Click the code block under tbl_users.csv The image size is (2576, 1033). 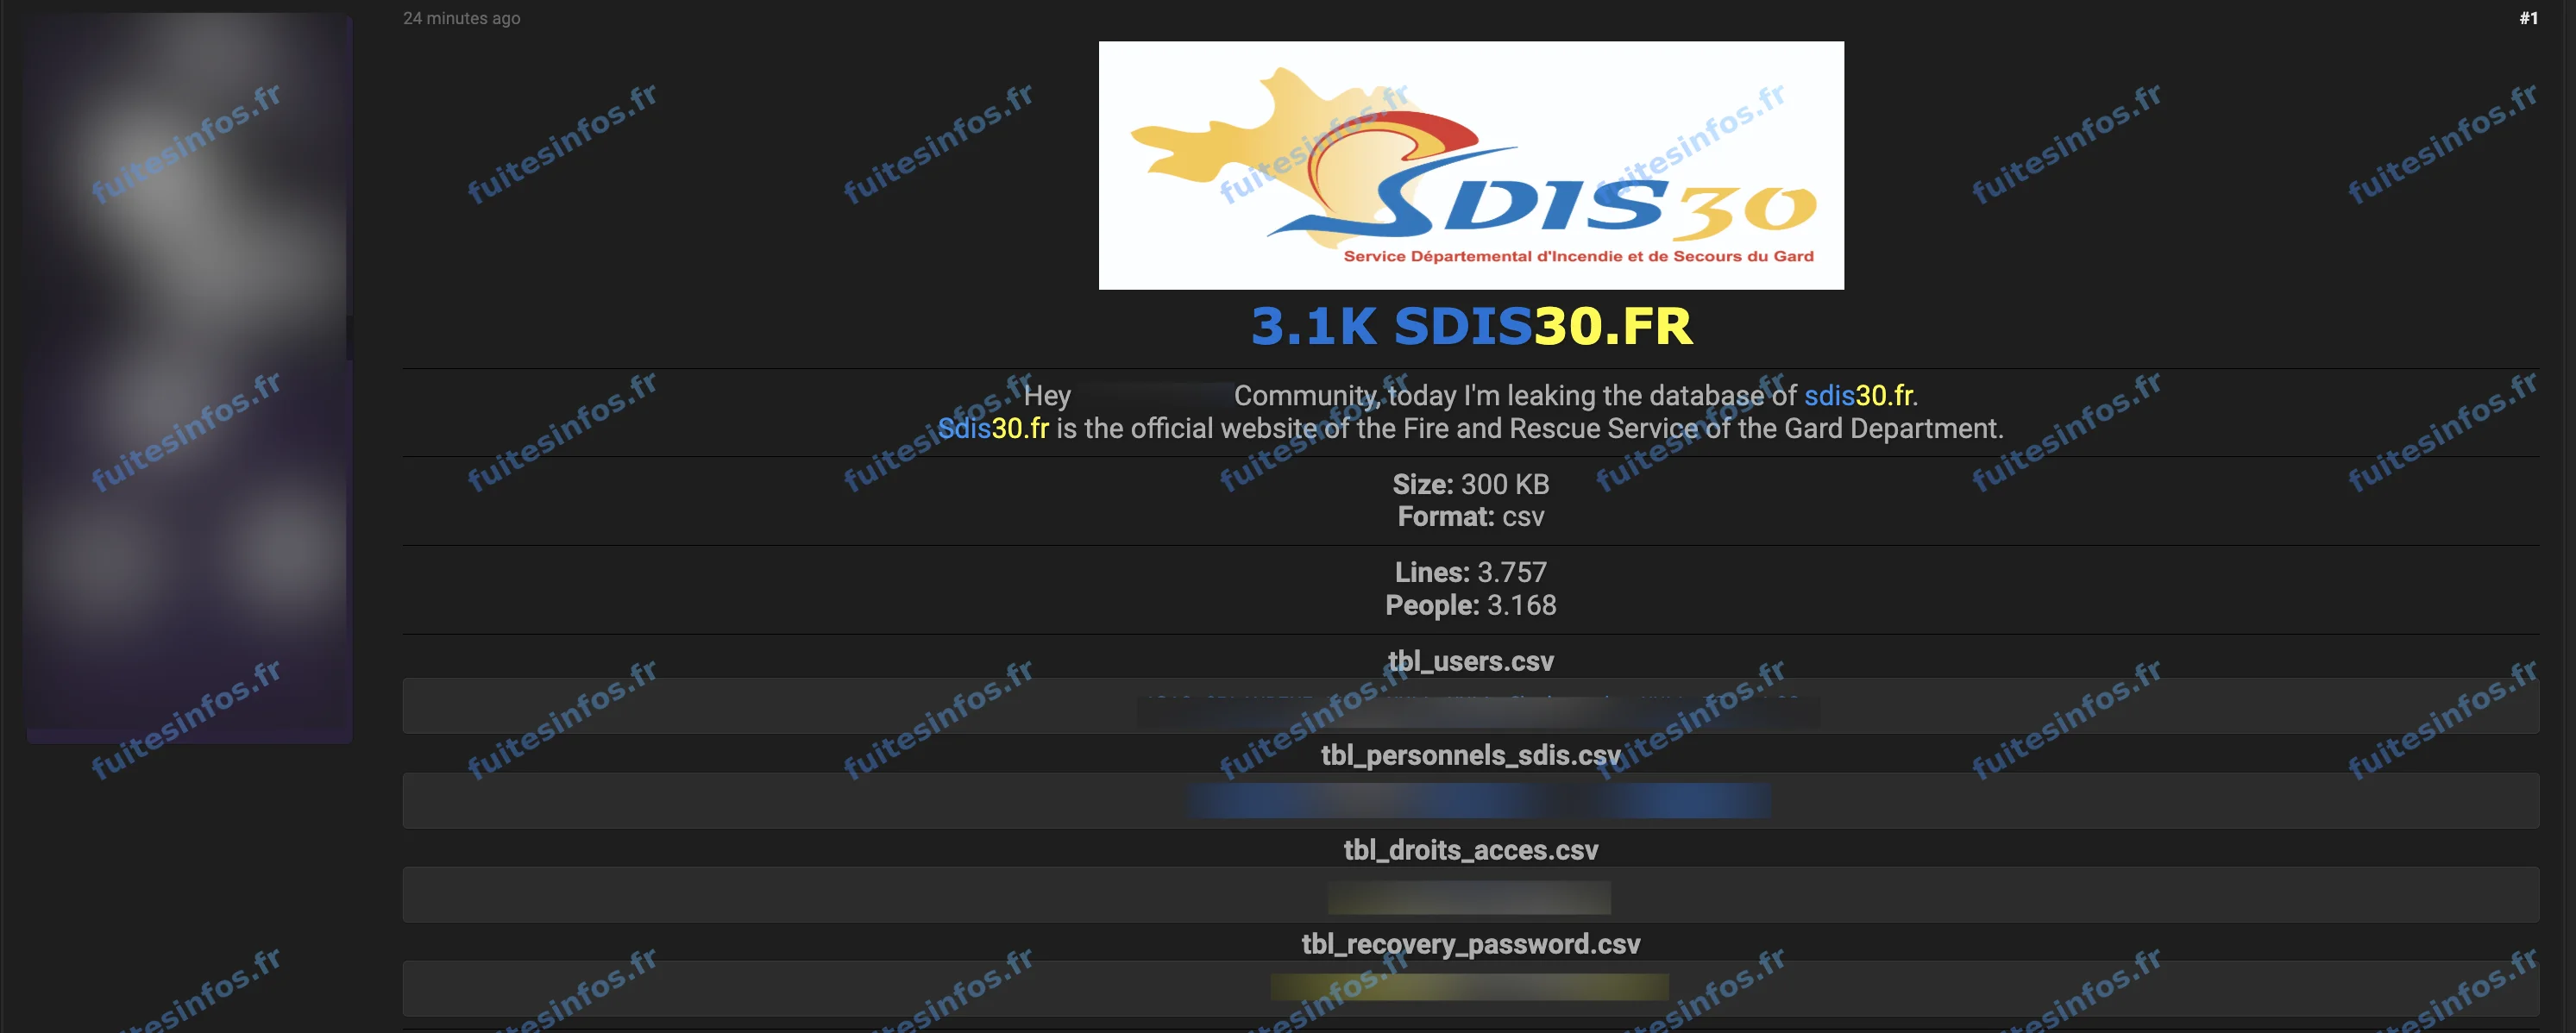1471,706
